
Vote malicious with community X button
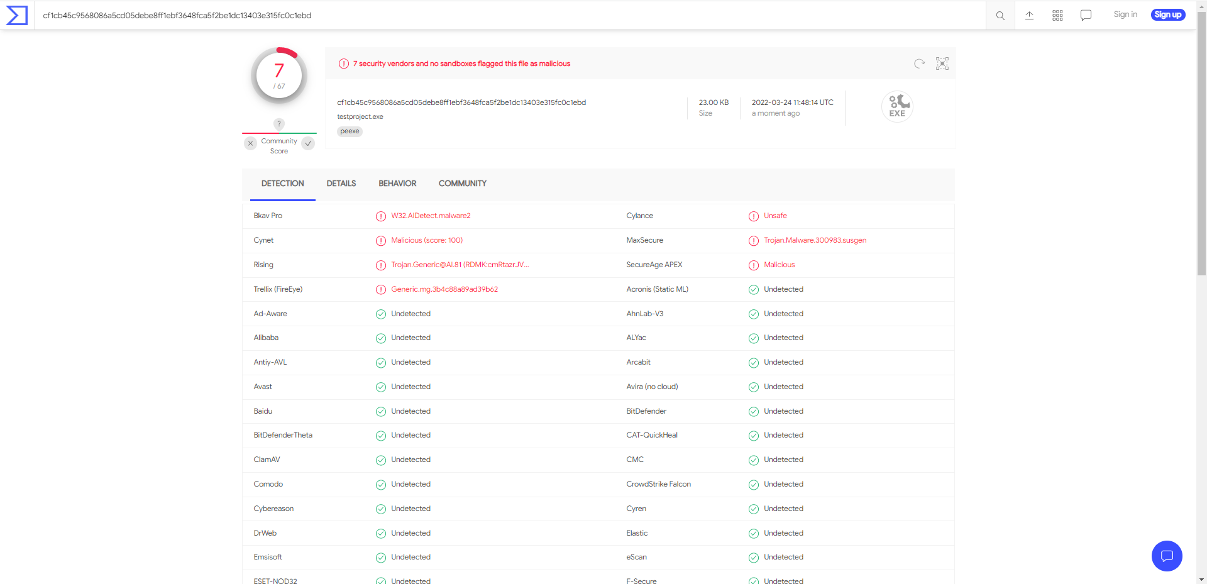(x=250, y=143)
